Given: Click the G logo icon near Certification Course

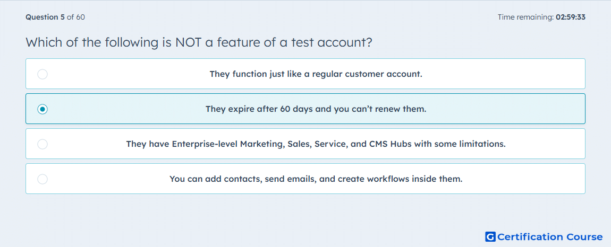Looking at the screenshot, I should [x=490, y=236].
